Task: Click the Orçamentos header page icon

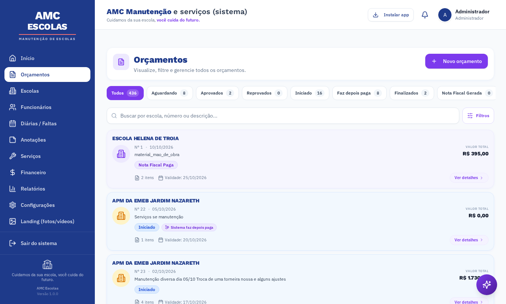Action: click(x=121, y=62)
